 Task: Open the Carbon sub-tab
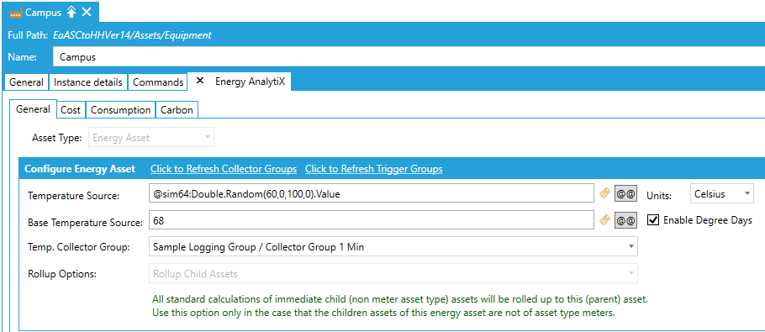tap(177, 110)
